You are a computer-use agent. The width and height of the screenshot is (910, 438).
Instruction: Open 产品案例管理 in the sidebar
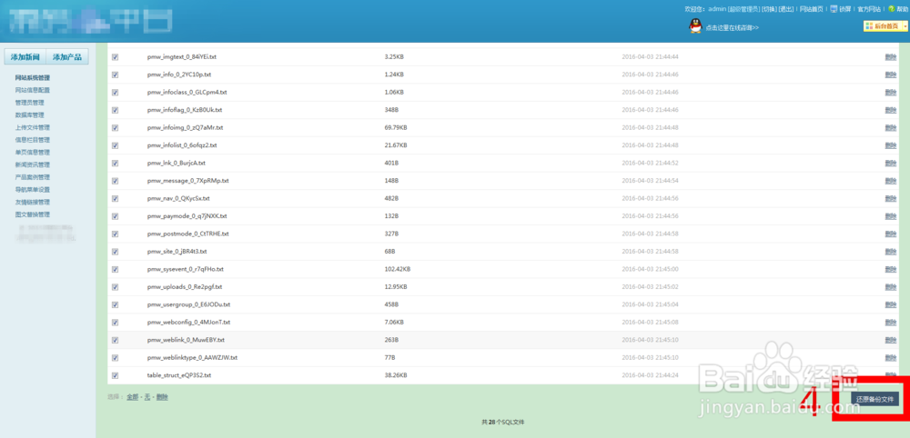coord(33,177)
